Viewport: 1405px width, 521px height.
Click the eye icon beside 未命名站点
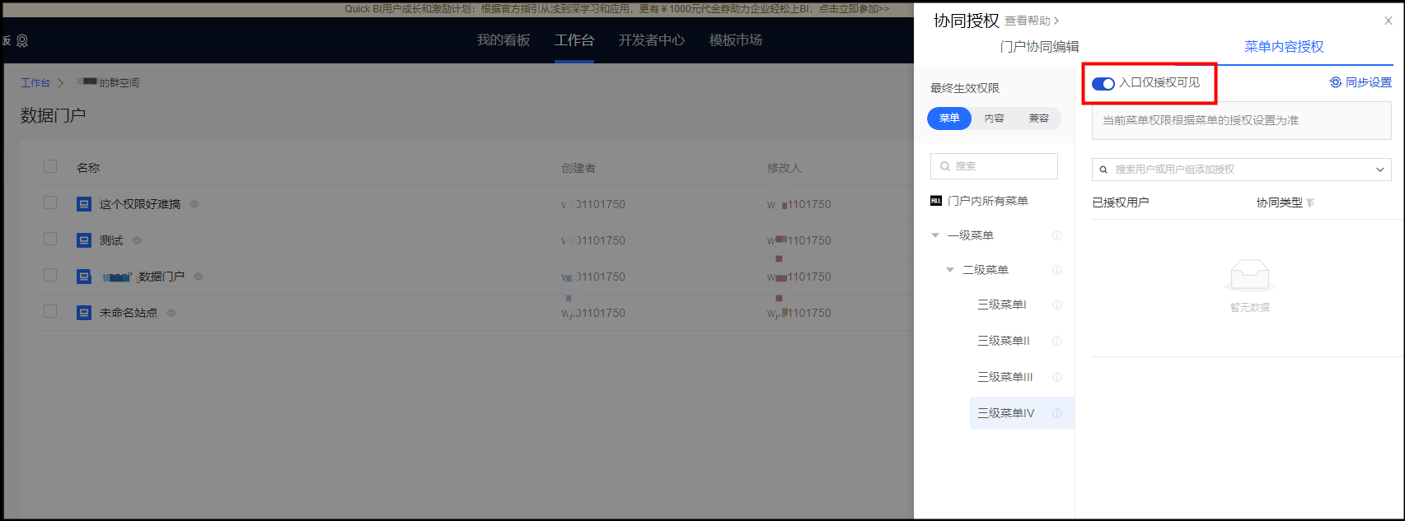click(171, 313)
